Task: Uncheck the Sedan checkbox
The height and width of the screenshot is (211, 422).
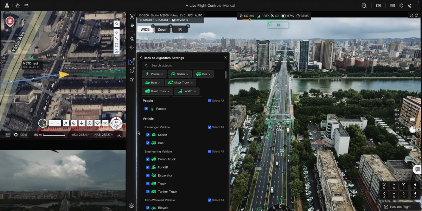Action: point(148,135)
